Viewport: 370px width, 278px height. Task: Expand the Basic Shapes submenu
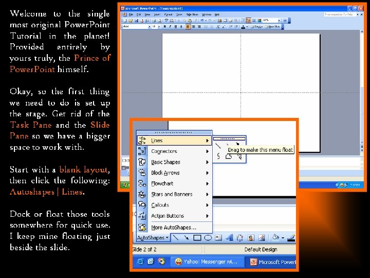174,162
